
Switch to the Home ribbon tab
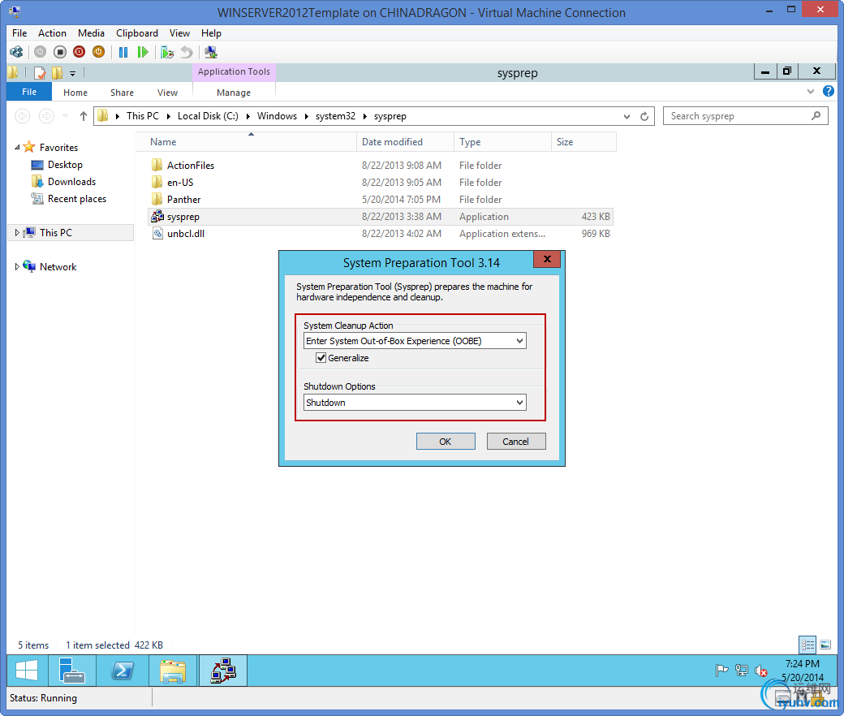[x=75, y=93]
